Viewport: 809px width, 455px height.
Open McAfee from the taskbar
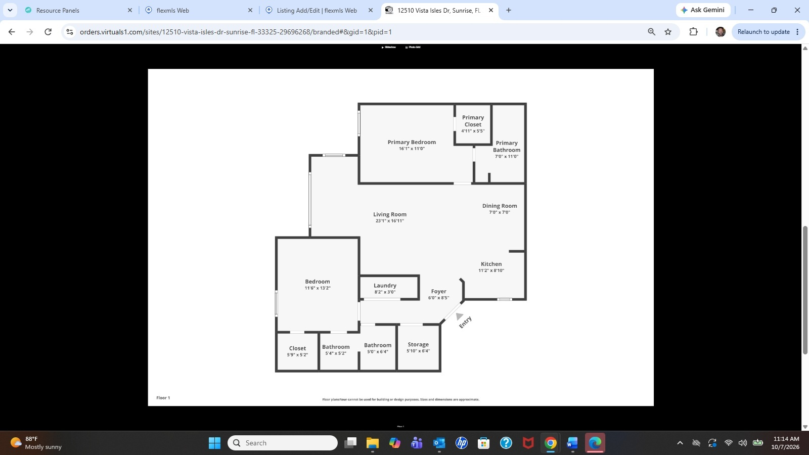528,443
